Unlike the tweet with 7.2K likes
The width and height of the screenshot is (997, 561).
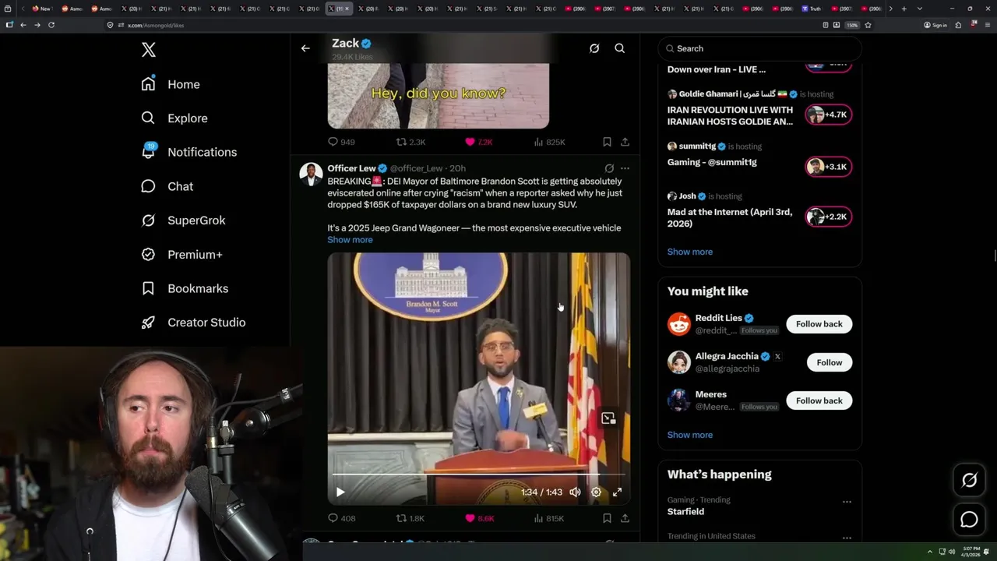tap(478, 142)
